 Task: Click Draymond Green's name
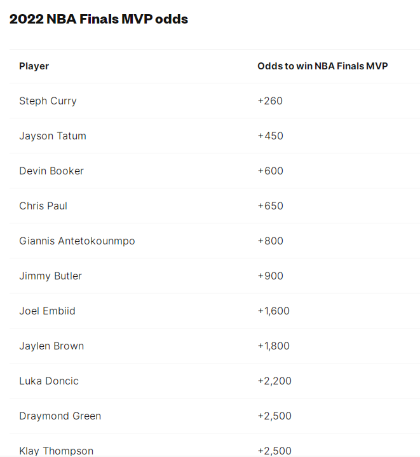(60, 416)
